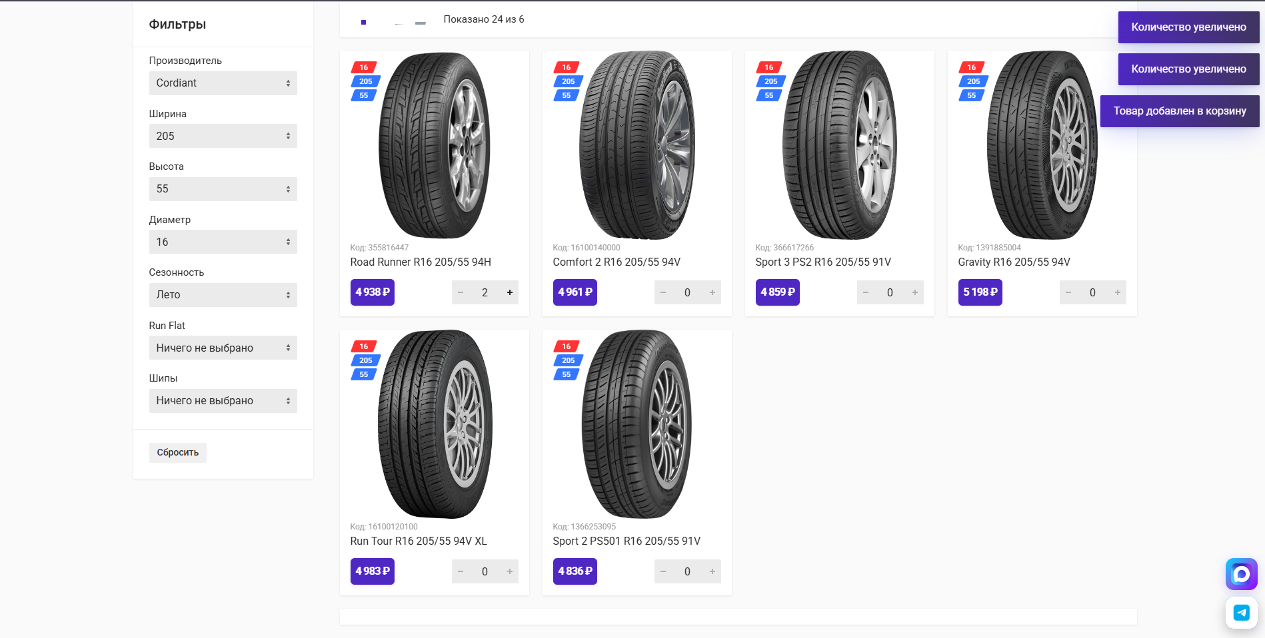Click plus icon for Comfort 2 tire

point(712,292)
